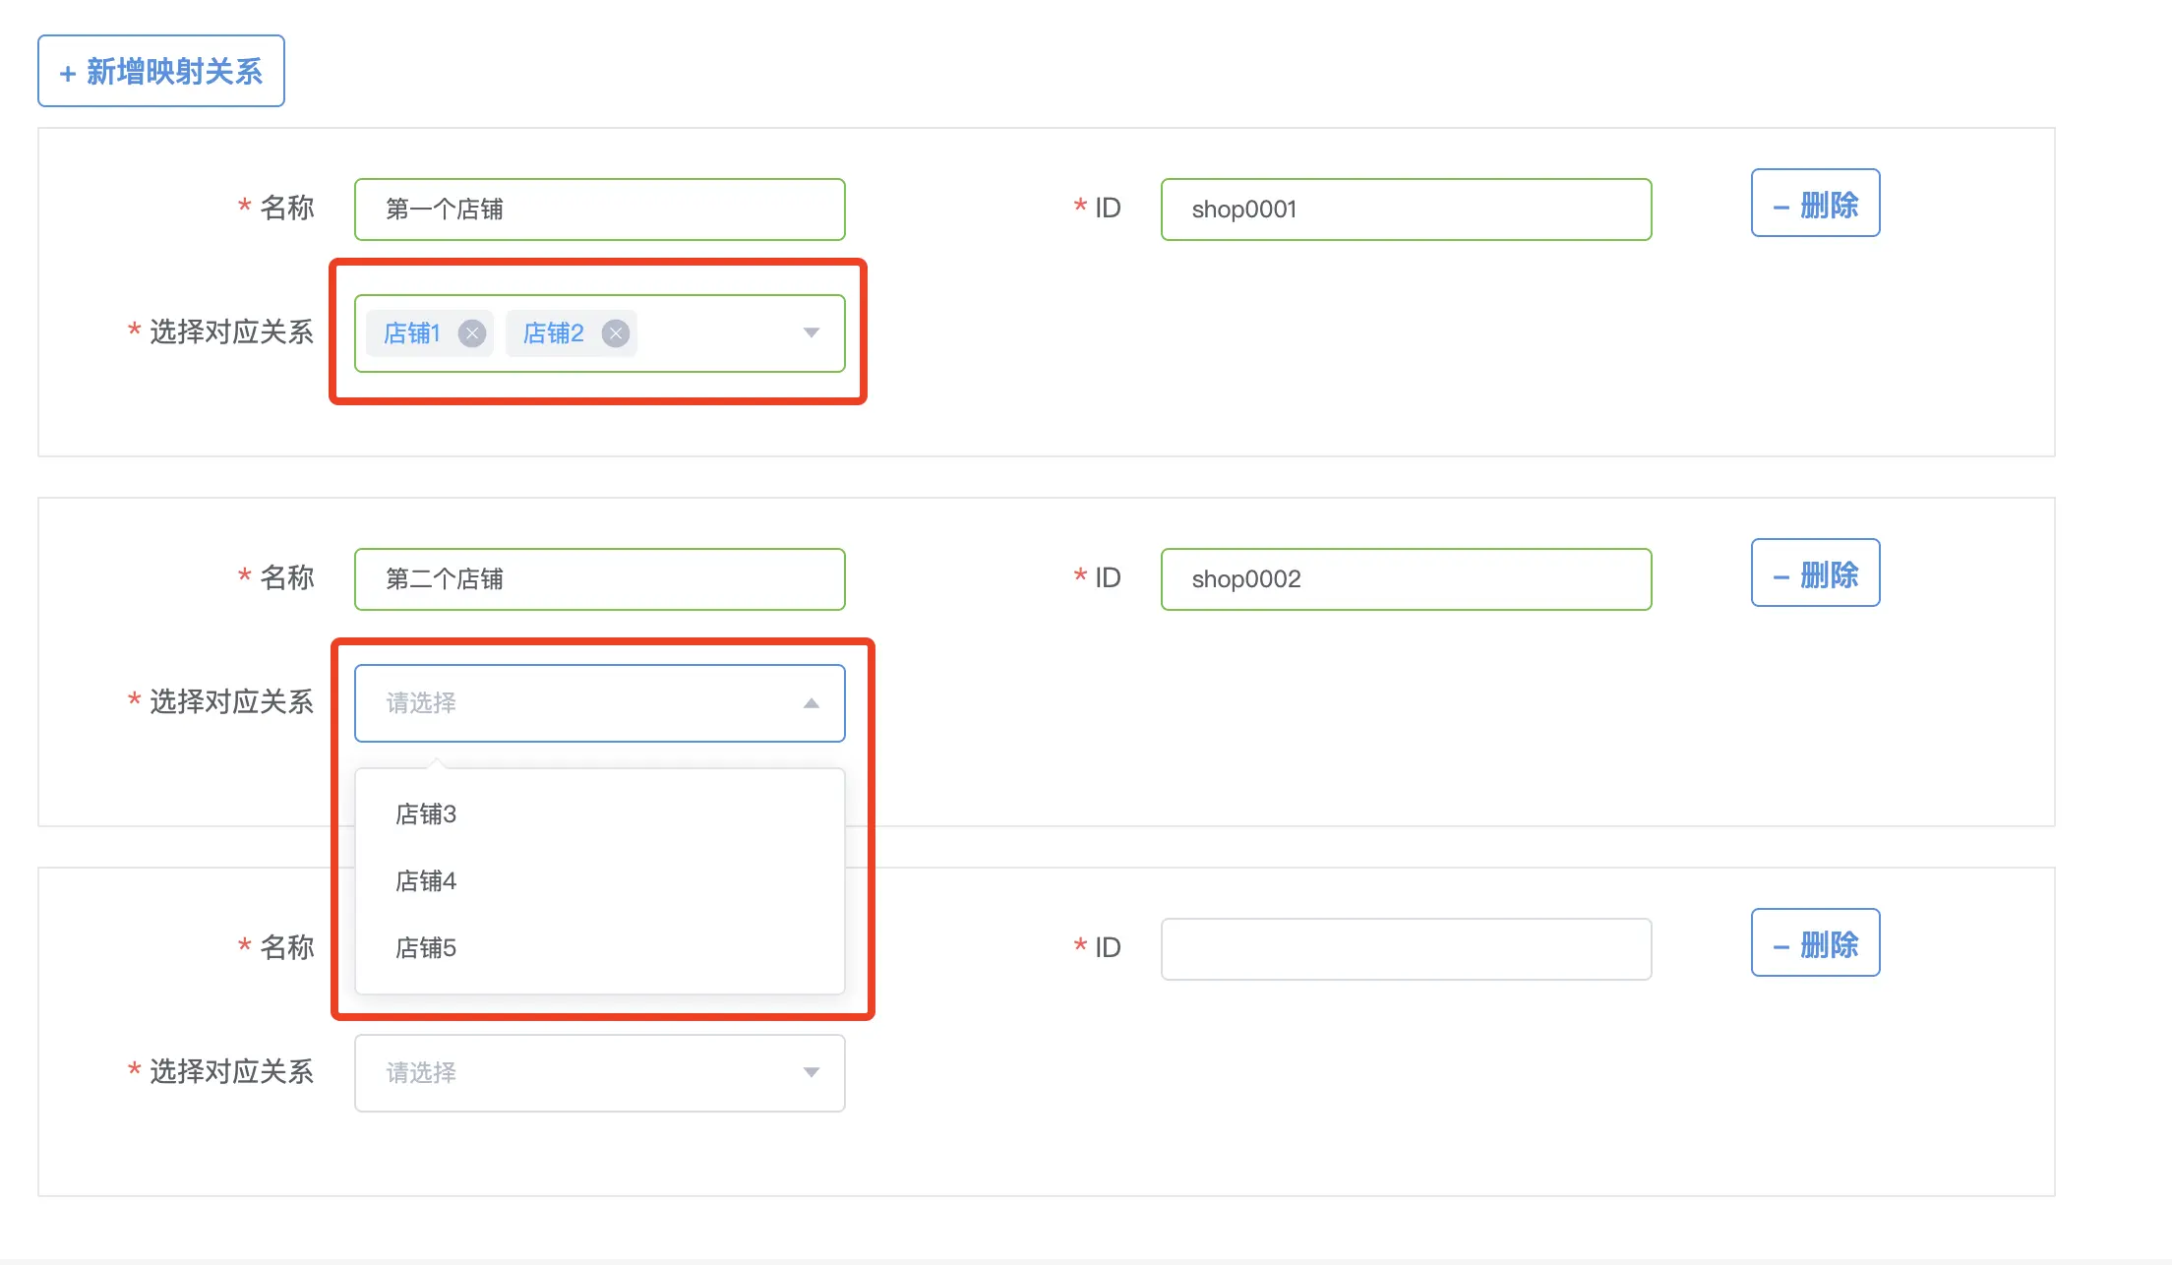Screen dimensions: 2172x1265
Task: Click the 新增映射关系 button
Action: [161, 71]
